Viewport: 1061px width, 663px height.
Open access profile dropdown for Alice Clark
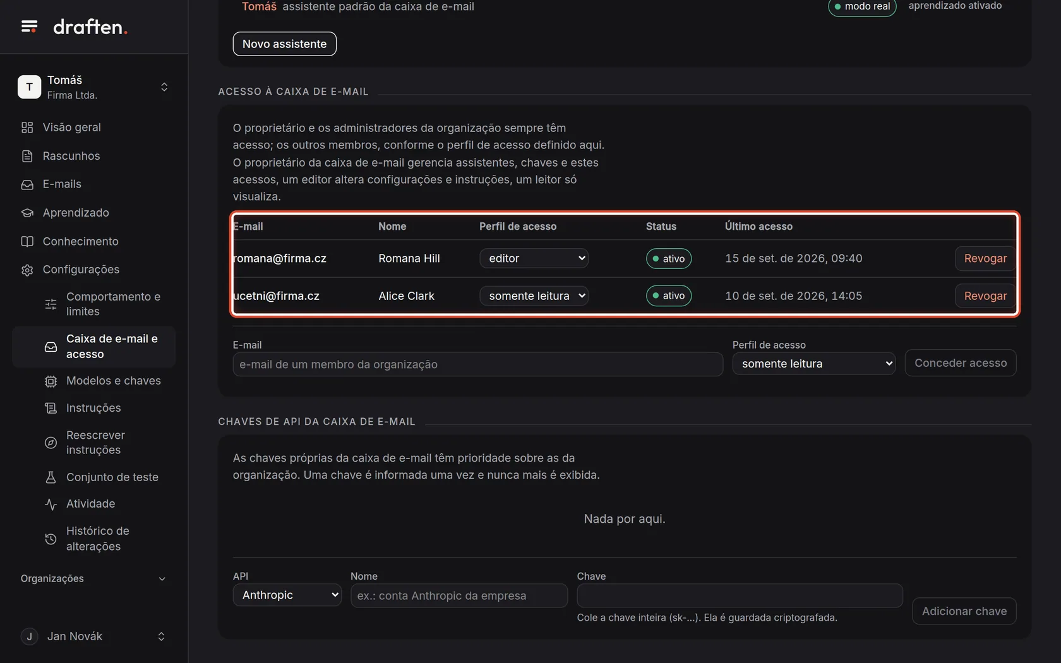click(534, 296)
